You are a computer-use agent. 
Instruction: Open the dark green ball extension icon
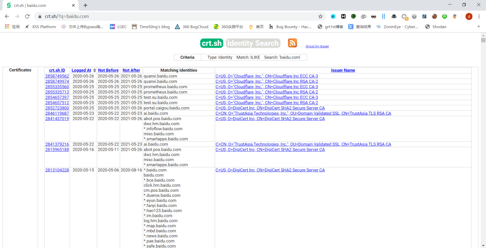coord(353,16)
